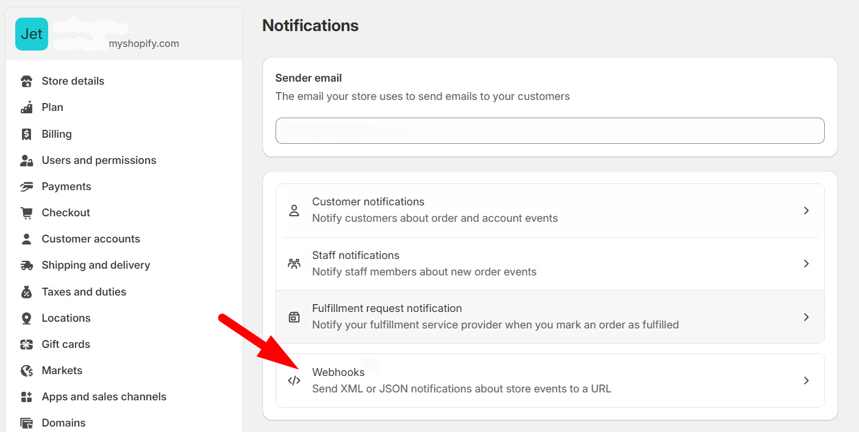Click the Users and permissions icon

point(26,160)
